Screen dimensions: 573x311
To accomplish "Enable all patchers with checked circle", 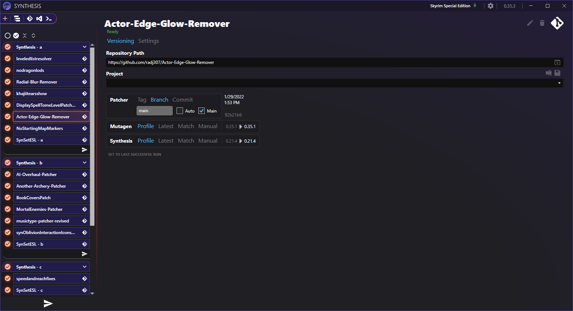I will pyautogui.click(x=16, y=36).
